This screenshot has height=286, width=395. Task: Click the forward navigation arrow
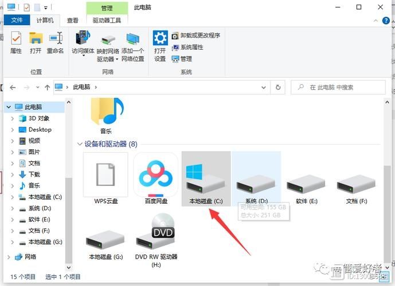(x=26, y=88)
